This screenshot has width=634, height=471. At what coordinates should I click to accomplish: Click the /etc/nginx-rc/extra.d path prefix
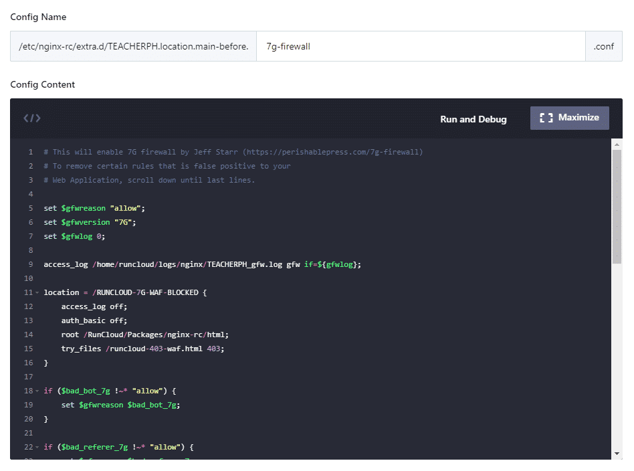click(x=134, y=46)
